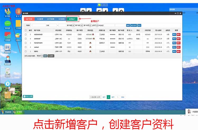The height and width of the screenshot is (130, 198).
Task: Check the box for FGHGFHGFH row
Action: coord(26,43)
